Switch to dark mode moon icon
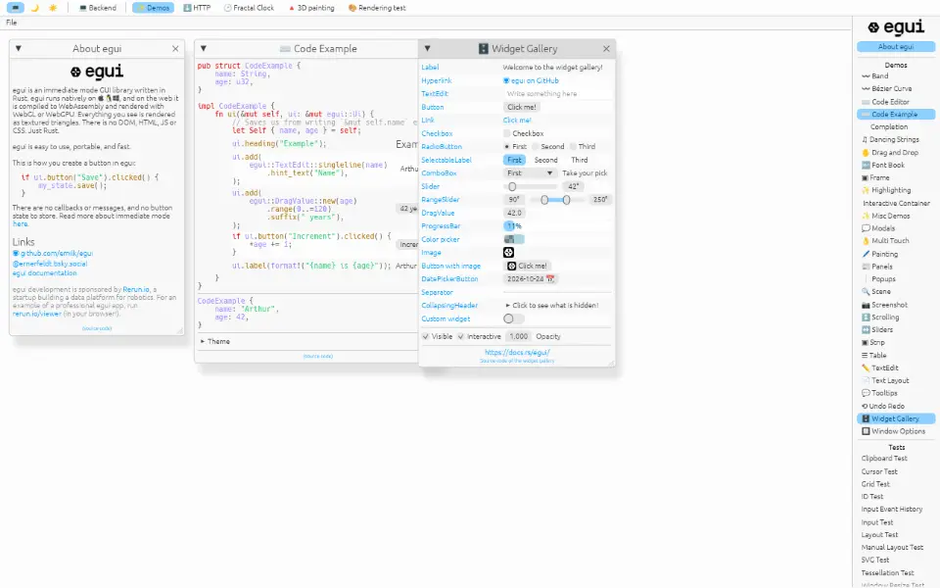This screenshot has height=588, width=940. (35, 8)
